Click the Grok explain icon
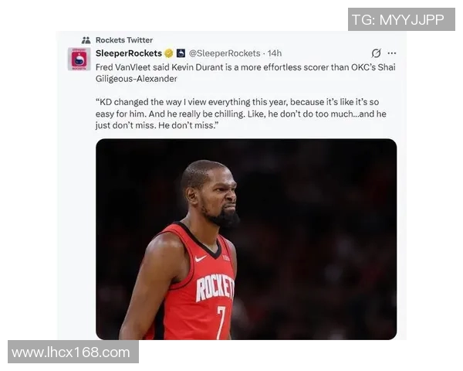Viewport: 463px width, 371px height. coord(376,53)
